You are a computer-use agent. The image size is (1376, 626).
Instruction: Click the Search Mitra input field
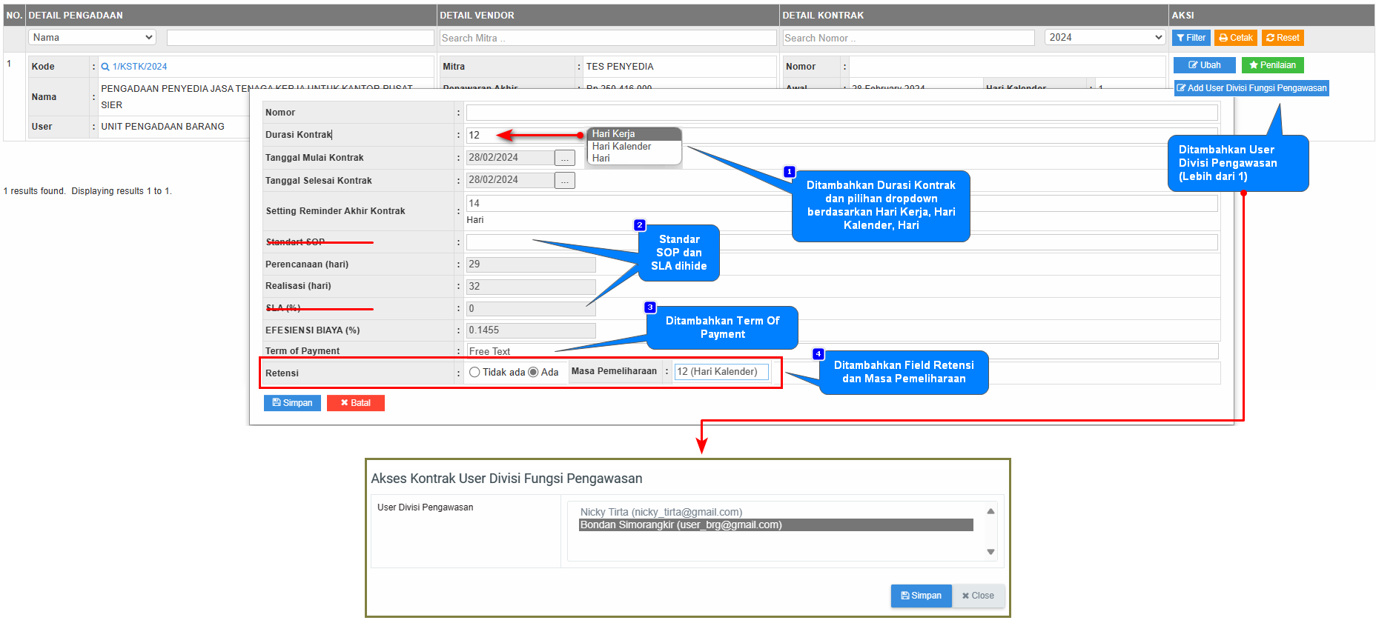click(x=607, y=38)
